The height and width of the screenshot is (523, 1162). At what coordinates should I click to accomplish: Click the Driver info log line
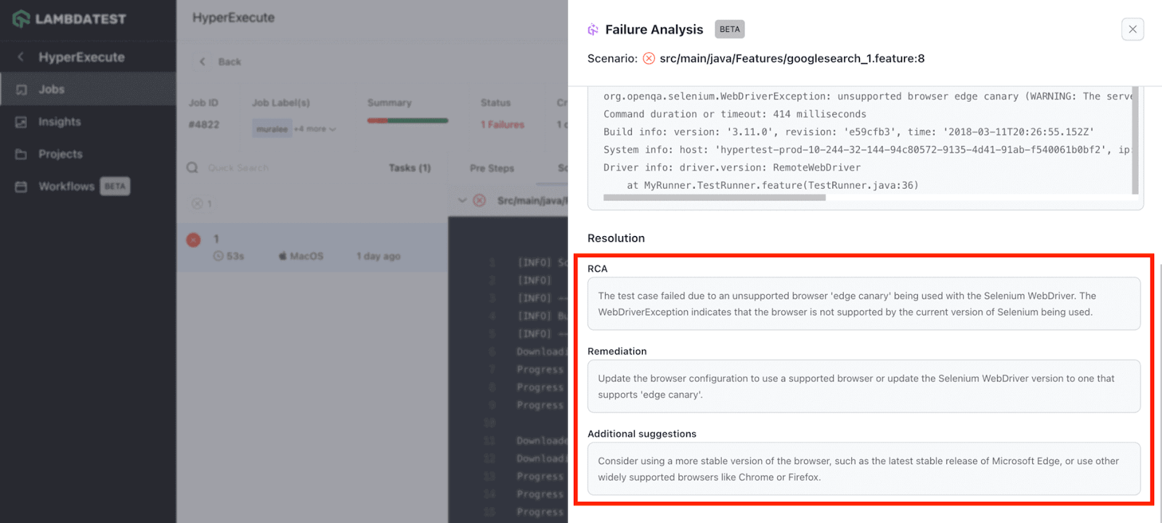[x=732, y=167]
